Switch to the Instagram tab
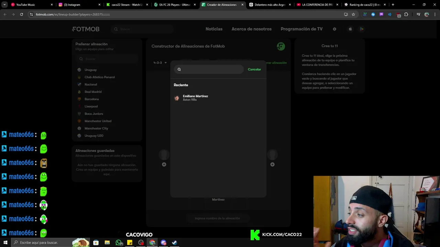The height and width of the screenshot is (247, 440). coord(79,5)
